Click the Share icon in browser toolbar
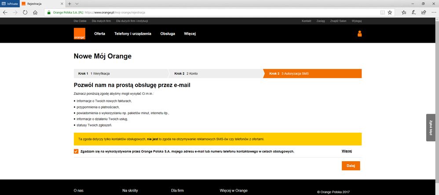 pos(423,12)
